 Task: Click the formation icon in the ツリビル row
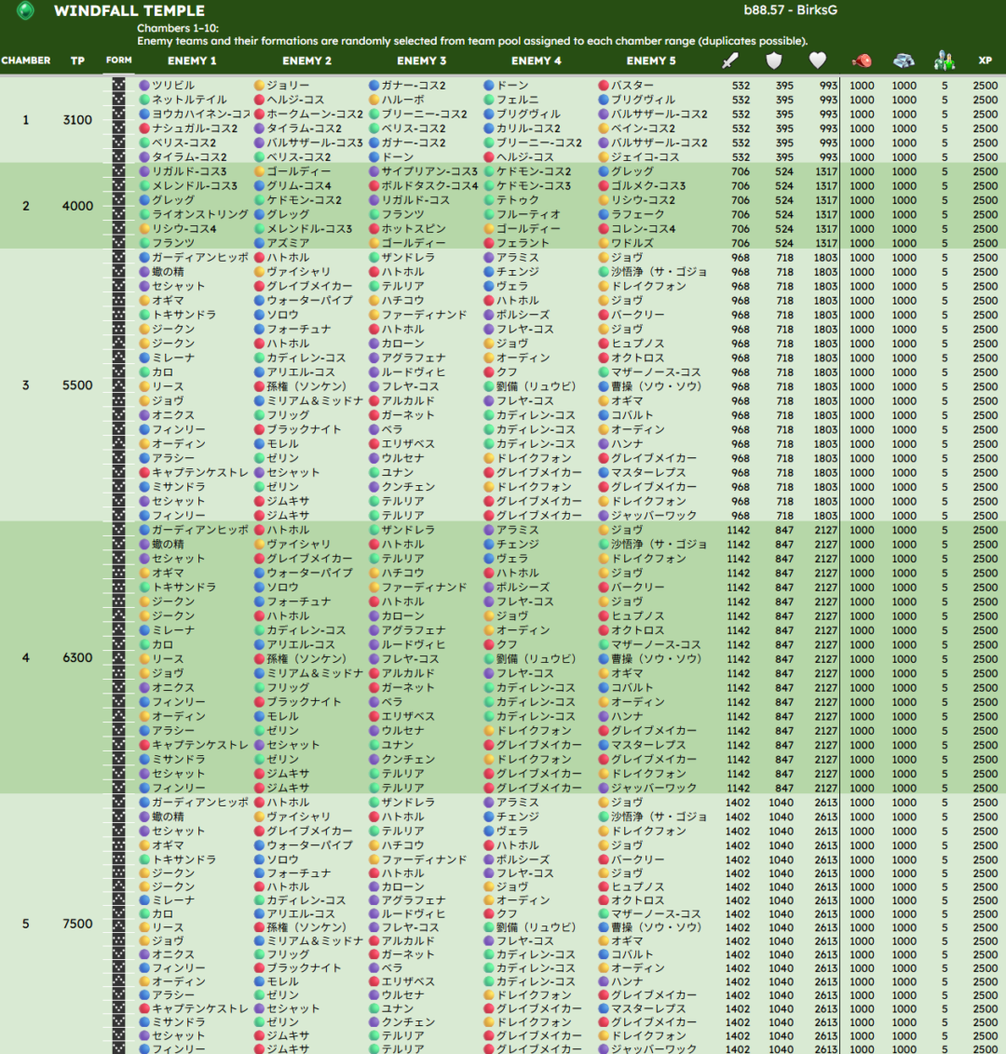(x=119, y=86)
